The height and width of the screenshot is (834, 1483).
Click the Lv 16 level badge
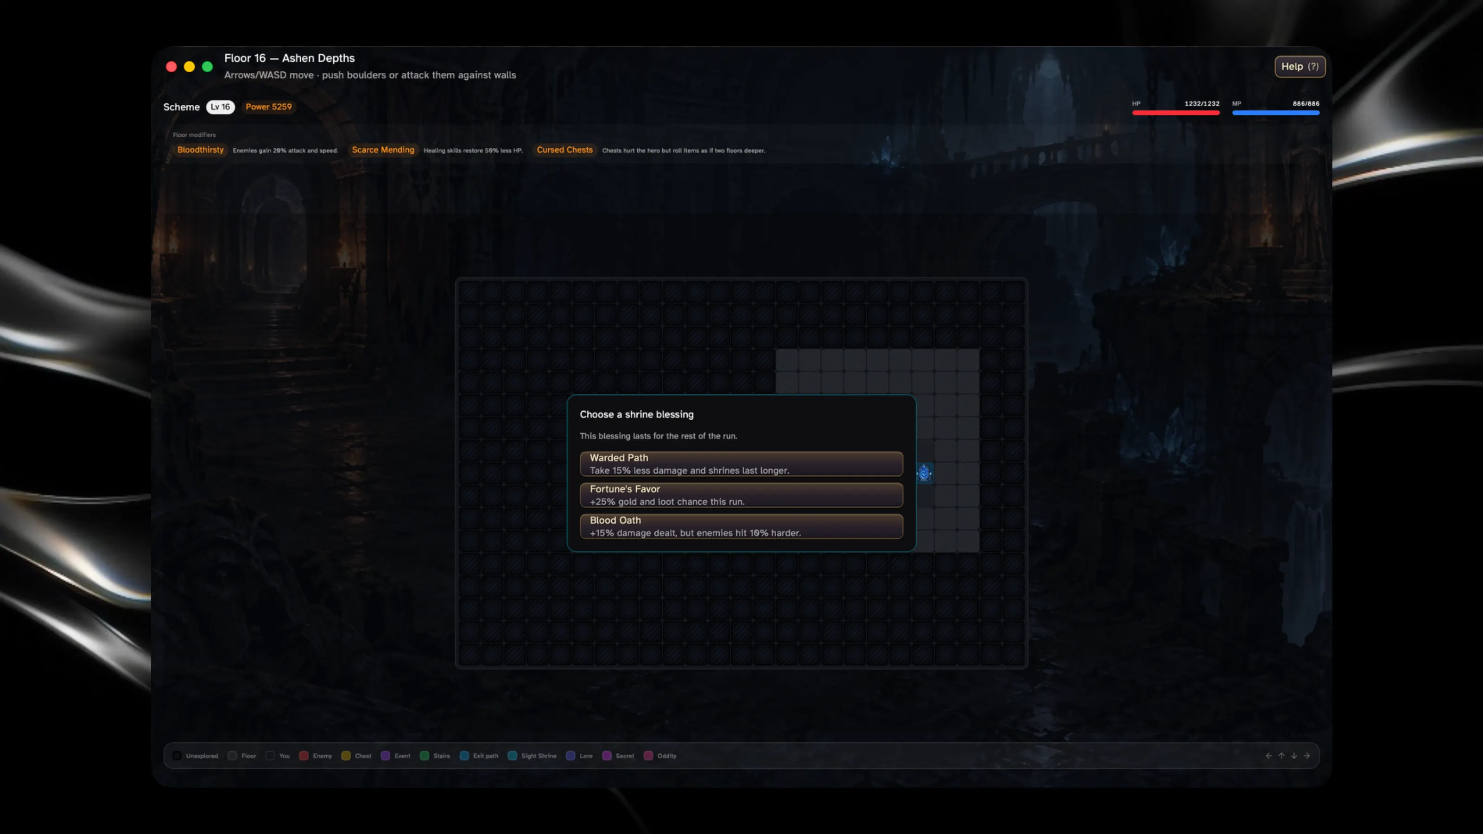click(220, 107)
